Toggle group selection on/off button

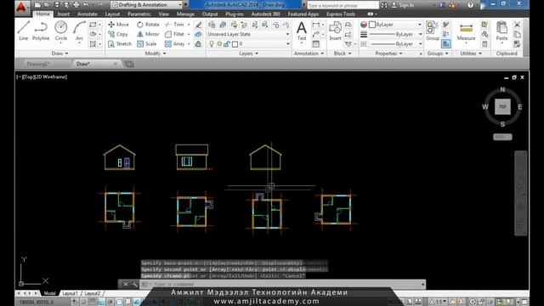[x=445, y=43]
